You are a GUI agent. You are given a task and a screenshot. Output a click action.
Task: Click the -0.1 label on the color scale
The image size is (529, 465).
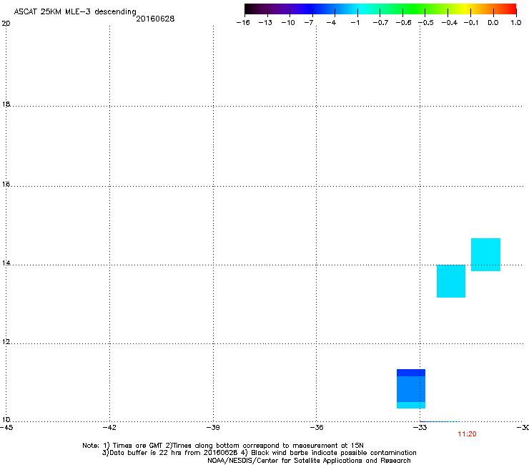pyautogui.click(x=471, y=23)
